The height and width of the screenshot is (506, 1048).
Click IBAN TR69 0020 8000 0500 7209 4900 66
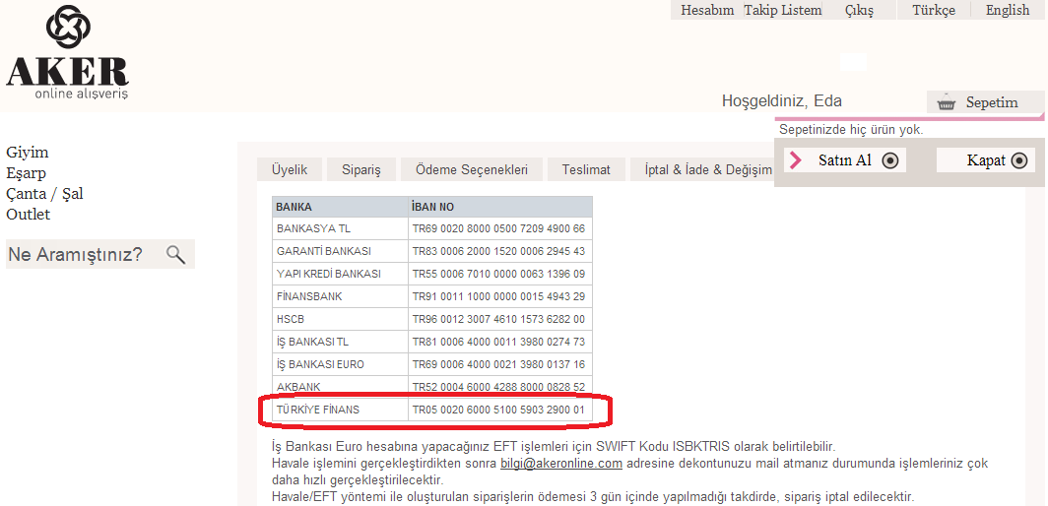498,228
